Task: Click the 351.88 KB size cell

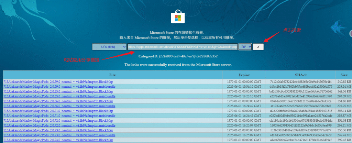Action: coord(344,101)
